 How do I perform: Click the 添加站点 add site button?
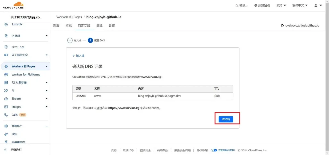[x=262, y=5]
